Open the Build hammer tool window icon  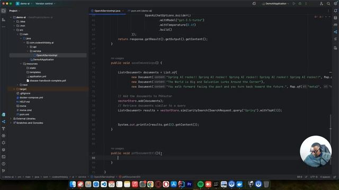[4, 129]
